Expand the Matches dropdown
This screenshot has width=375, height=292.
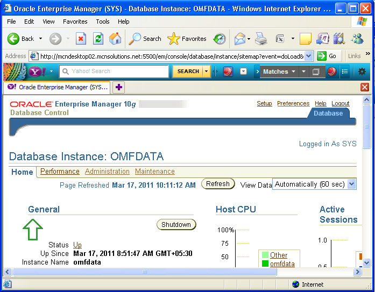coord(294,72)
